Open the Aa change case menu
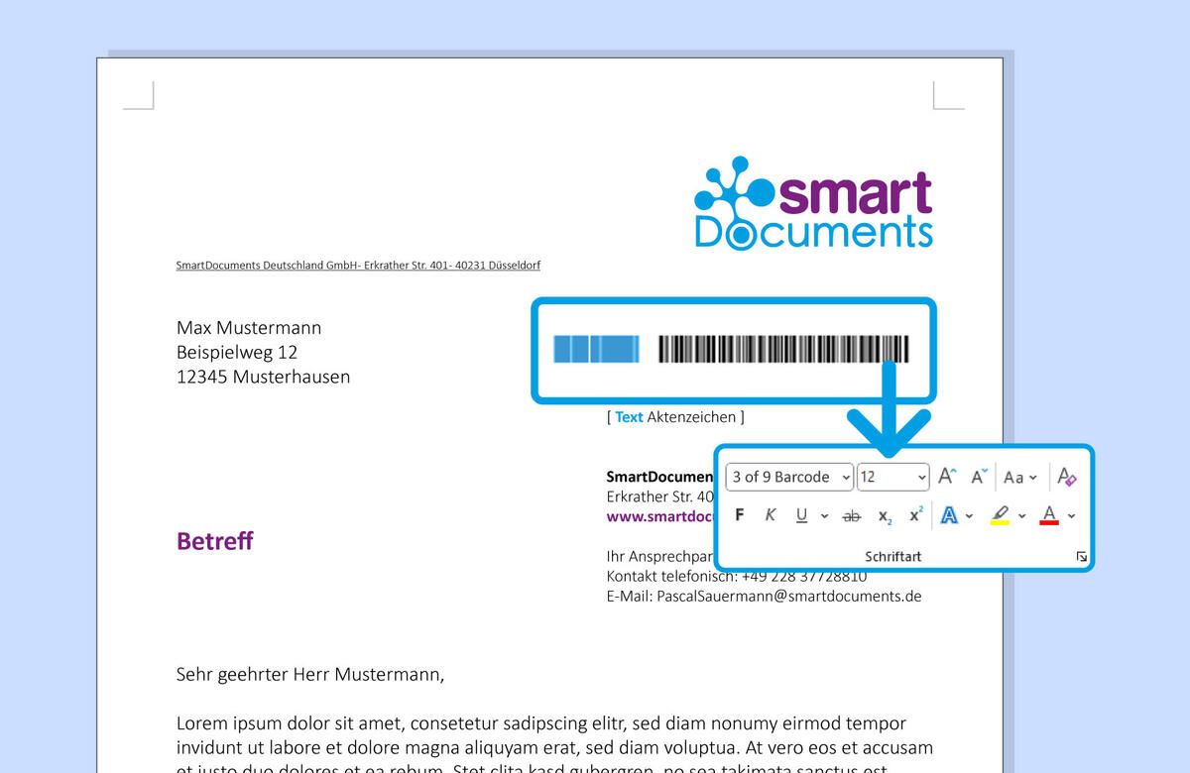The image size is (1190, 773). click(1019, 477)
